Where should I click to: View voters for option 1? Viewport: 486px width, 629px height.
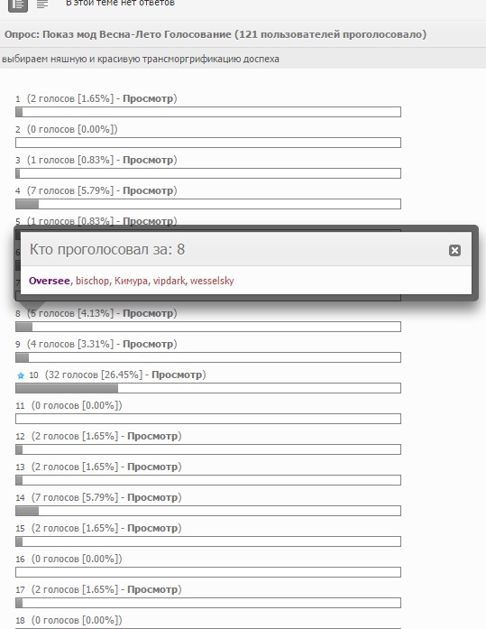point(148,98)
